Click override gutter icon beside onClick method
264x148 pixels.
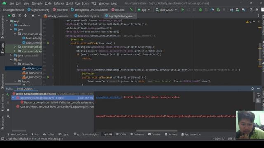coord(48,43)
